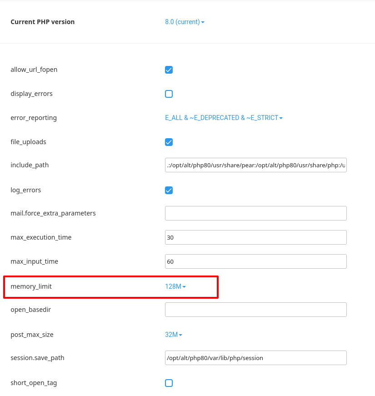Screen dimensions: 375x396
Task: Toggle the file_uploads checkbox
Action: coord(169,142)
